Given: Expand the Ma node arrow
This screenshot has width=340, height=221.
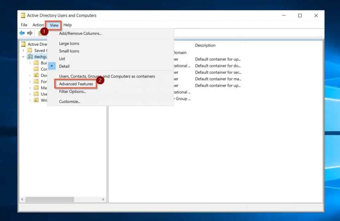Looking at the screenshot, I should coord(30,88).
